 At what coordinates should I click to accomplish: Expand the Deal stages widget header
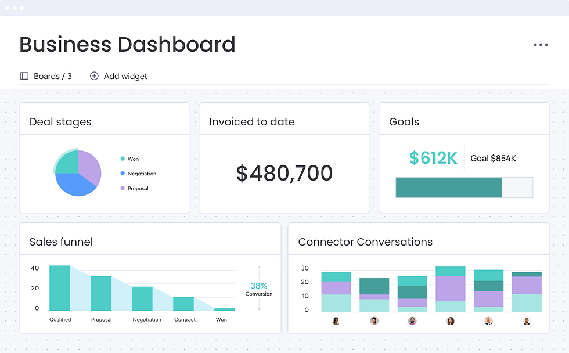pos(60,121)
